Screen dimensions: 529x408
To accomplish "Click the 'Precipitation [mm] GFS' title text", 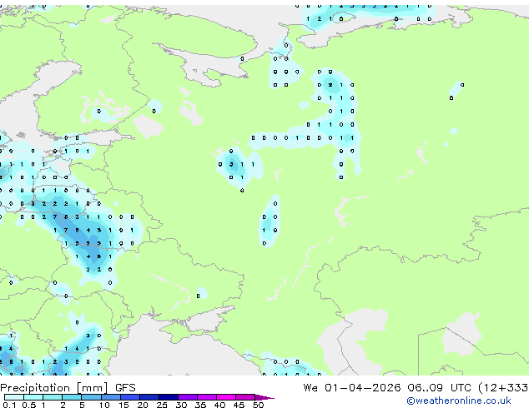I will point(68,388).
